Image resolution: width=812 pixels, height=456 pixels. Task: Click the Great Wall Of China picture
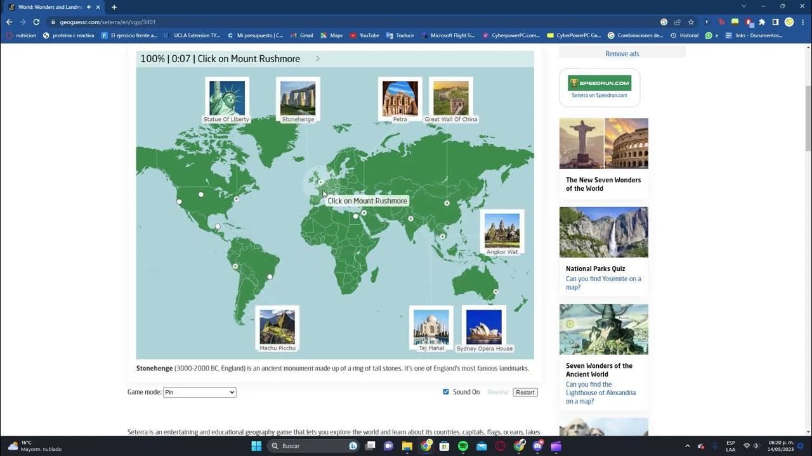coord(451,98)
